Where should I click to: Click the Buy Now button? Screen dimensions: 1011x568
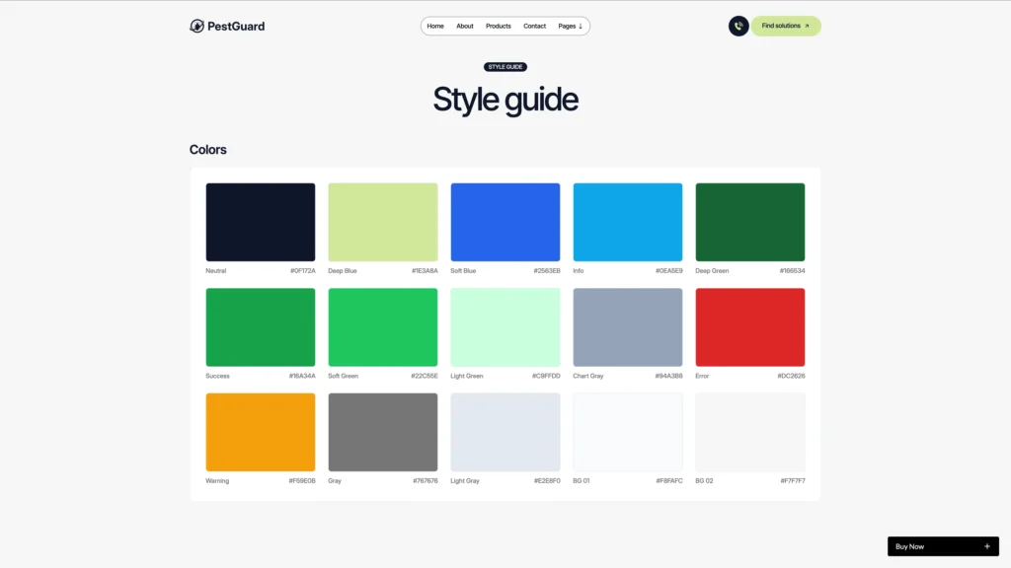943,546
